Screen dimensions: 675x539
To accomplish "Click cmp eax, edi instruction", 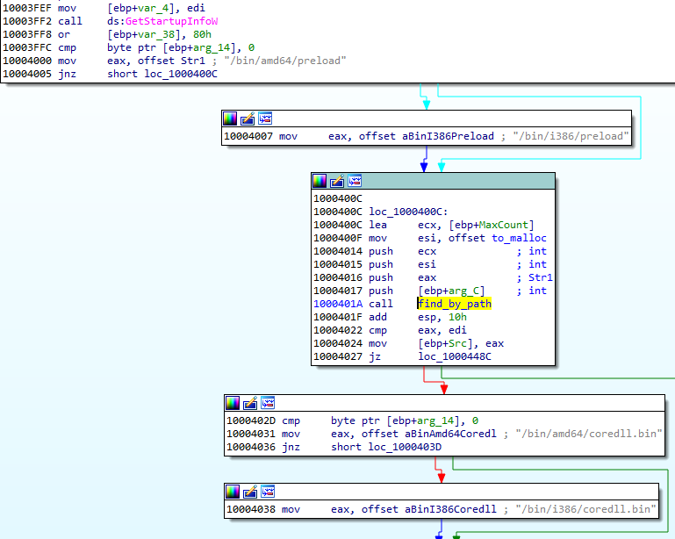I will [418, 330].
